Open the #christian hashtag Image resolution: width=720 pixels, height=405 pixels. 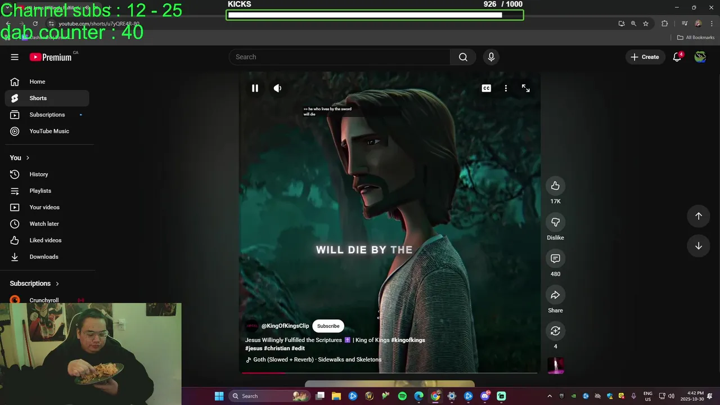(277, 348)
